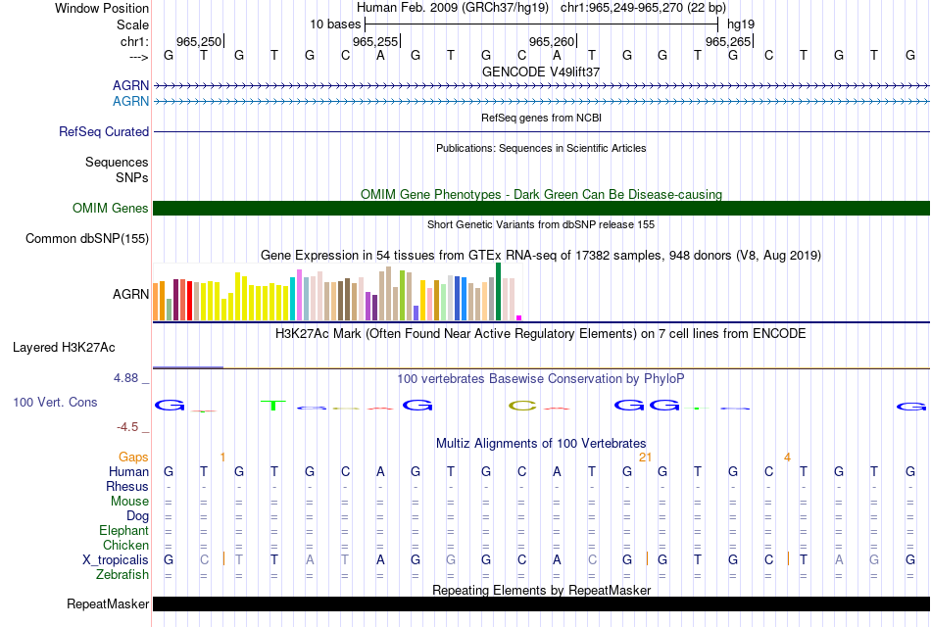931x627 pixels.
Task: Click the 10 bases scale bar
Action: tap(541, 23)
